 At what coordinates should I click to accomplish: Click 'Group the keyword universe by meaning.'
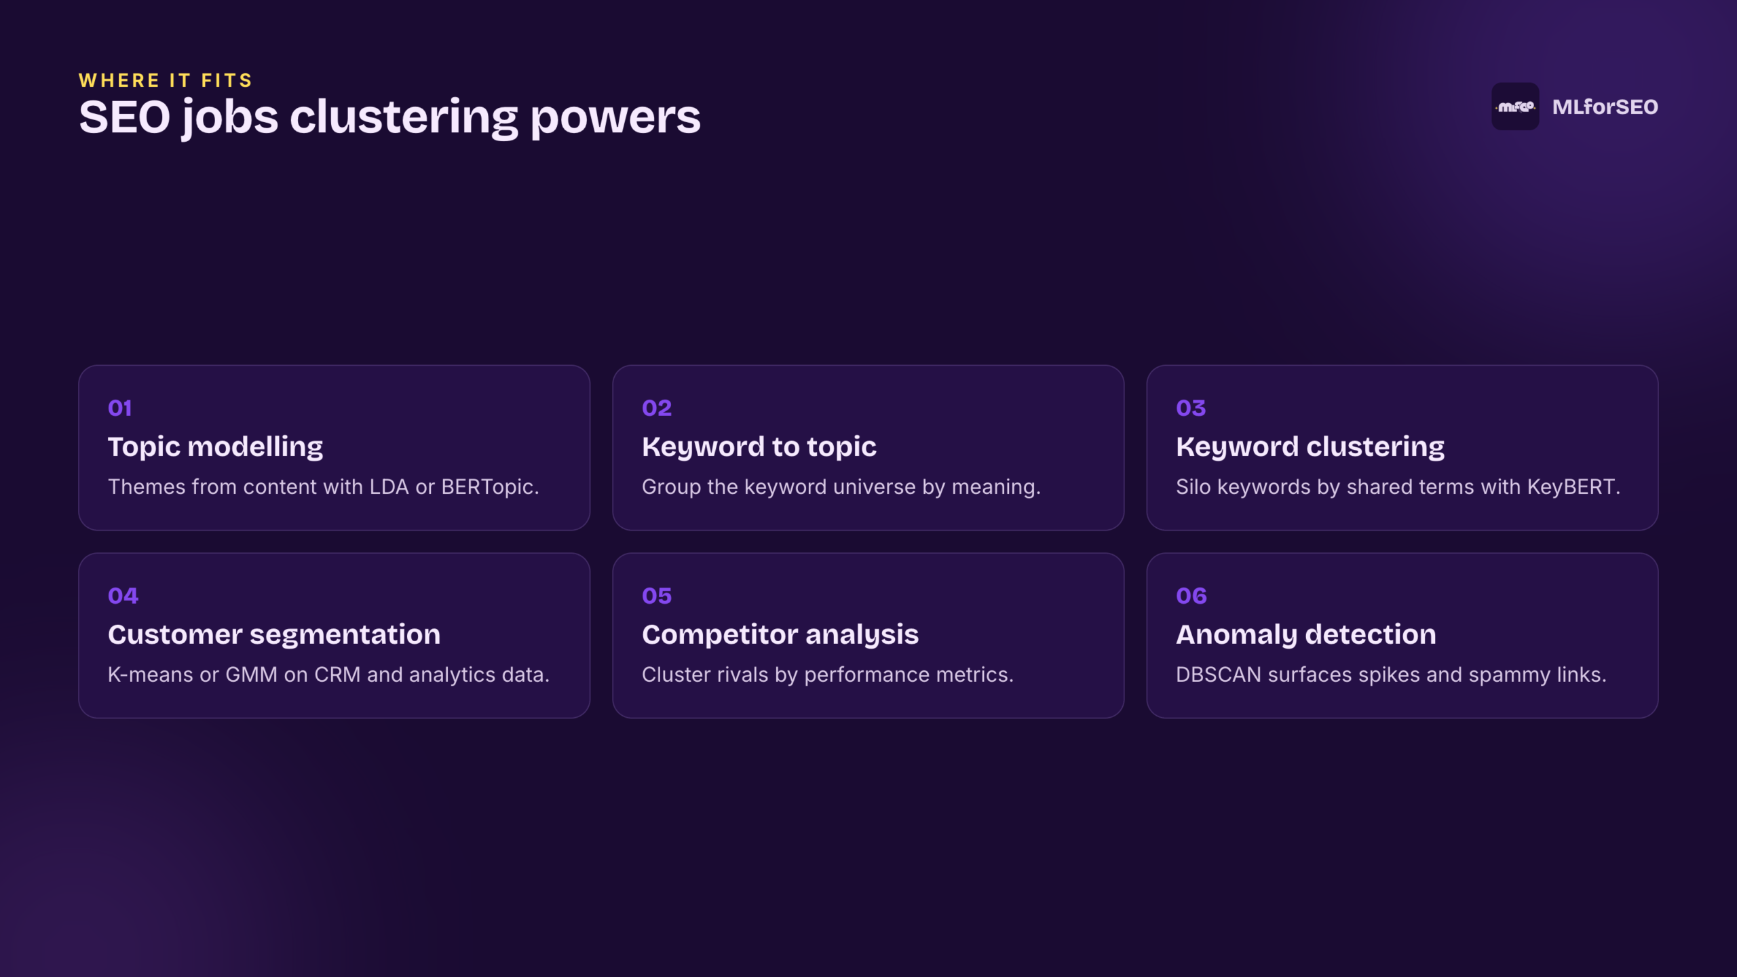[841, 487]
